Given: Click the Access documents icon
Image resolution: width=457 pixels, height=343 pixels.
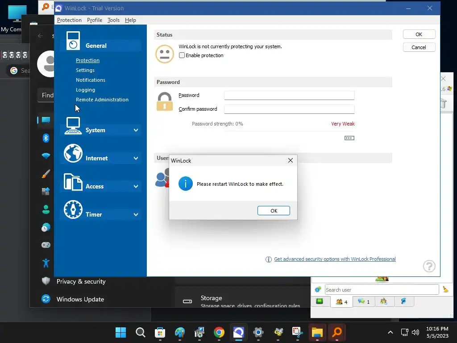Looking at the screenshot, I should [x=73, y=182].
